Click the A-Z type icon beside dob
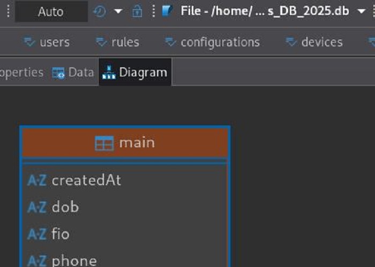375x267 pixels. 36,207
